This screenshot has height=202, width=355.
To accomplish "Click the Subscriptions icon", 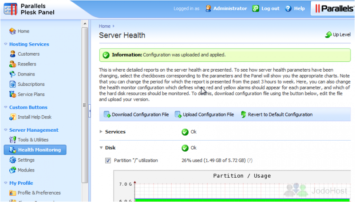I will (12, 84).
